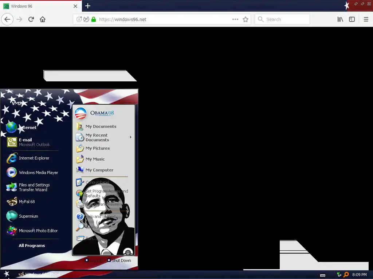373x279 pixels.
Task: Open browser hamburger menu
Action: pos(366,20)
